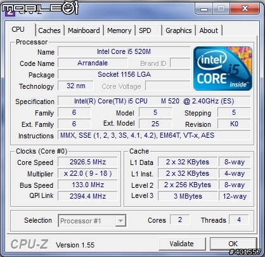Click the Version 1.55 label
Screen dimensions: 265x257
click(x=75, y=245)
